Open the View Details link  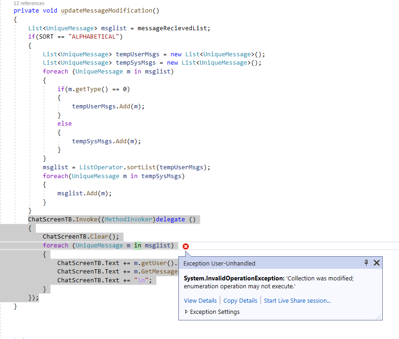coord(200,300)
